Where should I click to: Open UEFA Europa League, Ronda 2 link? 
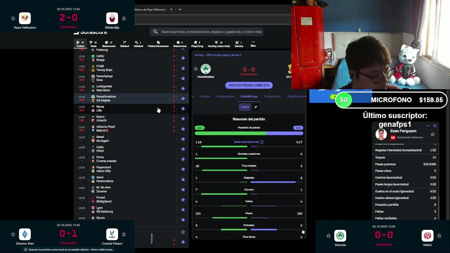224,55
